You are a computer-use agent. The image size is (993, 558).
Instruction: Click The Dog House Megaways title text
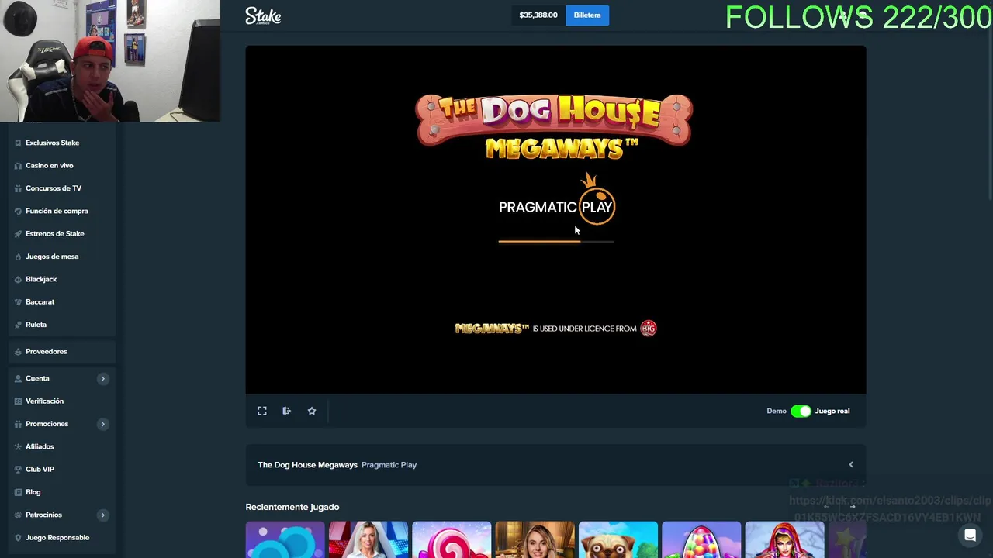click(307, 465)
